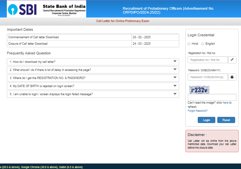241x169 pixels.
Task: Click the State Bank of India logo
Action: [x=47, y=9]
